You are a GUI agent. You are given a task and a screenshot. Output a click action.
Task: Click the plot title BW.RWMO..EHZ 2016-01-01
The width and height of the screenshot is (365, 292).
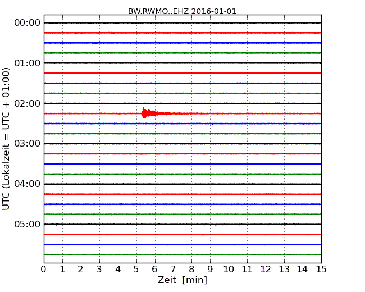182,11
